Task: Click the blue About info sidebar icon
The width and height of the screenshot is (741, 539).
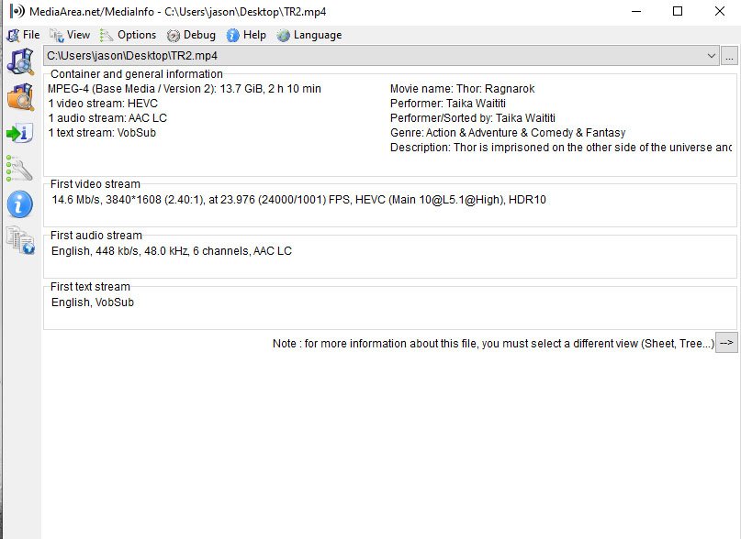Action: point(20,204)
